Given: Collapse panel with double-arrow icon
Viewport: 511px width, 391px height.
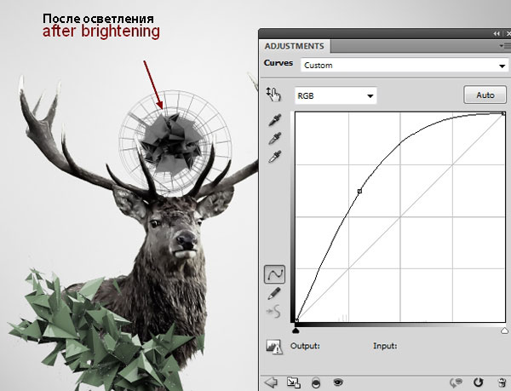Looking at the screenshot, I should tap(497, 34).
